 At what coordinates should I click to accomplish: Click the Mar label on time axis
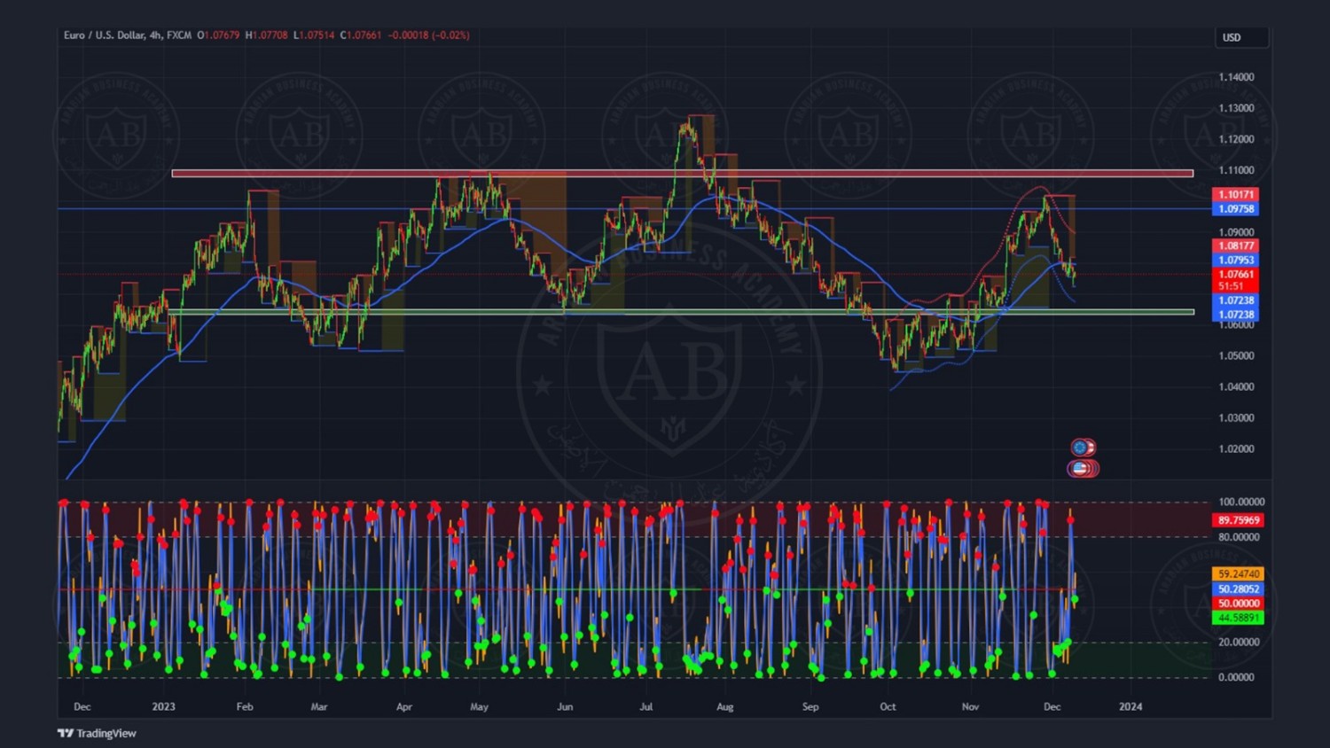(319, 707)
